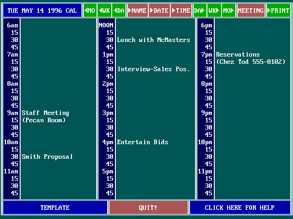Click the previous month (◄MO) button
The image size is (293, 219).
(90, 10)
